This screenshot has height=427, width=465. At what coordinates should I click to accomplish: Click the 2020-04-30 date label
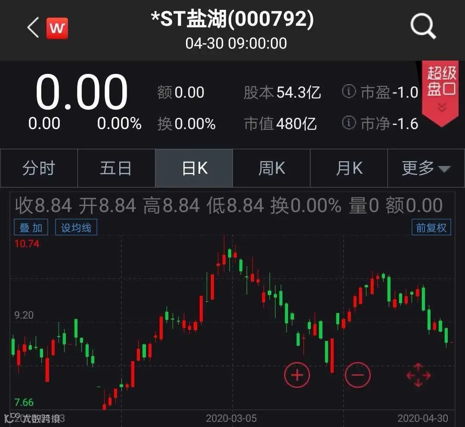(x=423, y=418)
